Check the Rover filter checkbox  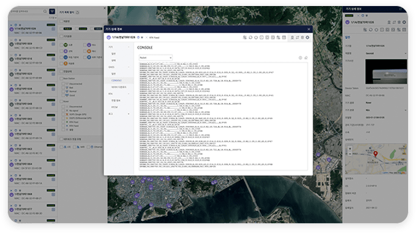(x=61, y=101)
